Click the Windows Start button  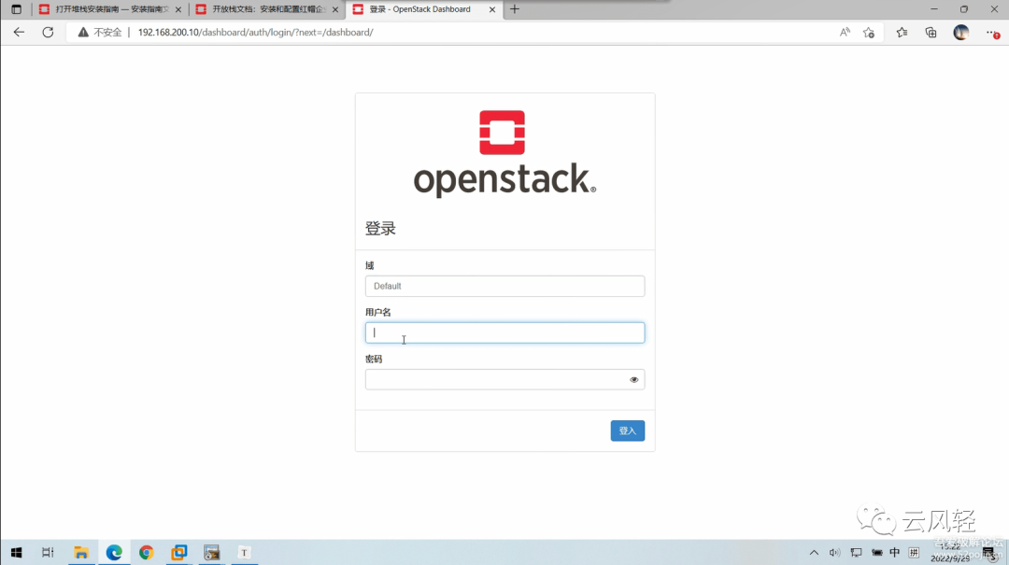click(16, 553)
